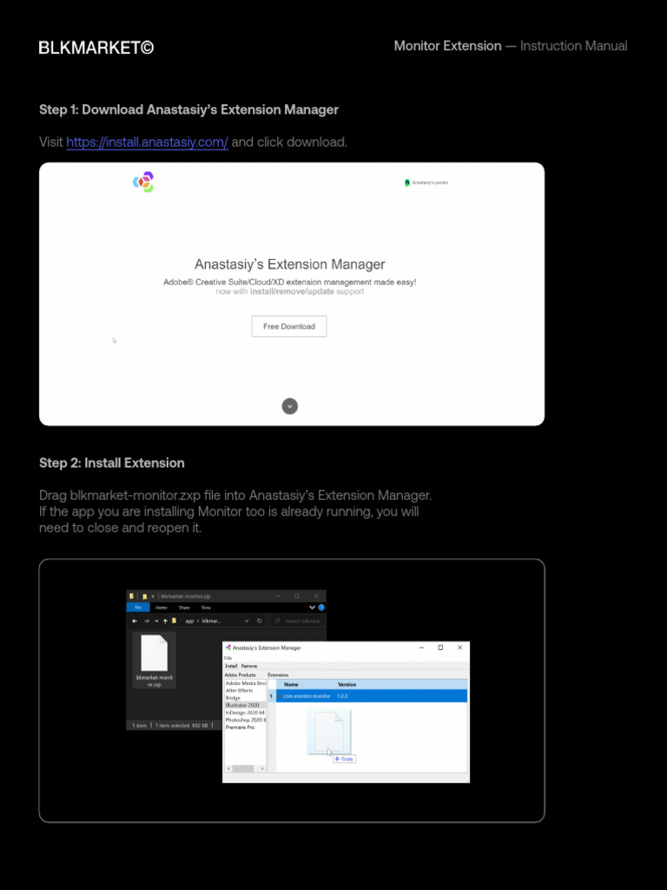Open the recent locations dropdown in Explorer
Viewport: 667px width, 890px height.
(156, 621)
